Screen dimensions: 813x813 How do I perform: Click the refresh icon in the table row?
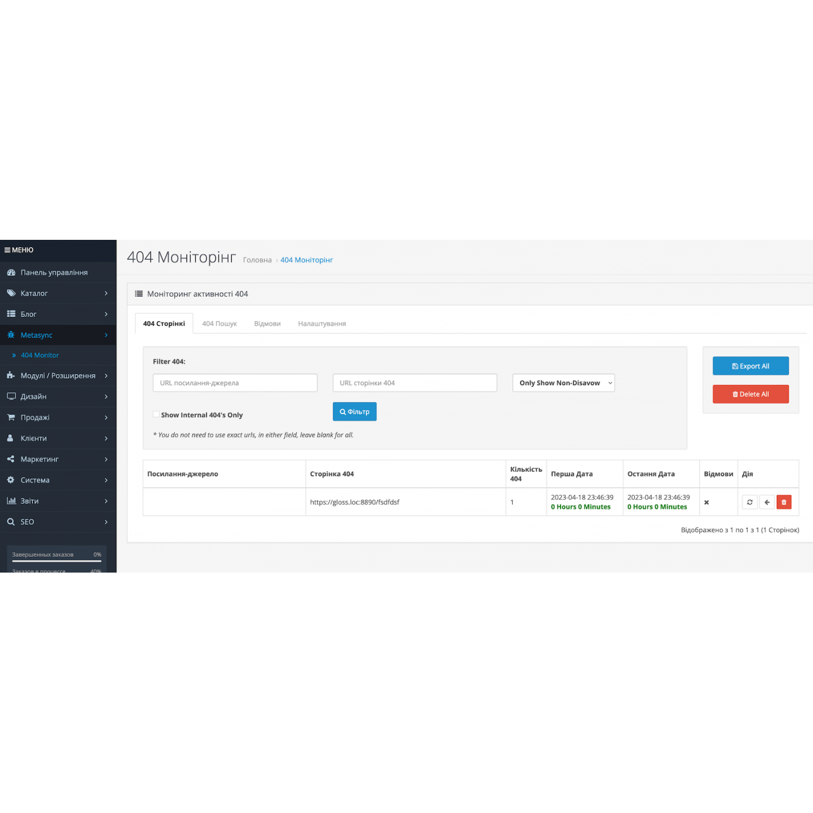click(x=750, y=502)
